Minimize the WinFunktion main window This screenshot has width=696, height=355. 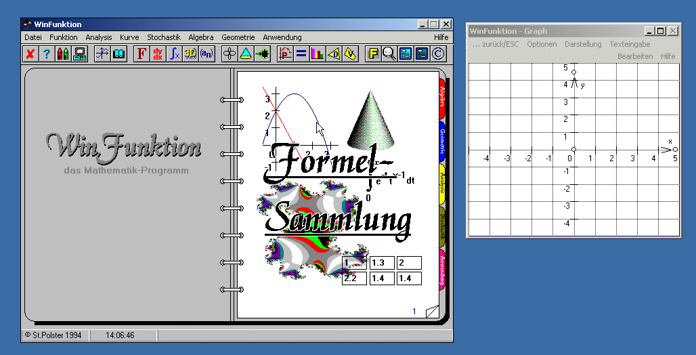click(x=422, y=24)
